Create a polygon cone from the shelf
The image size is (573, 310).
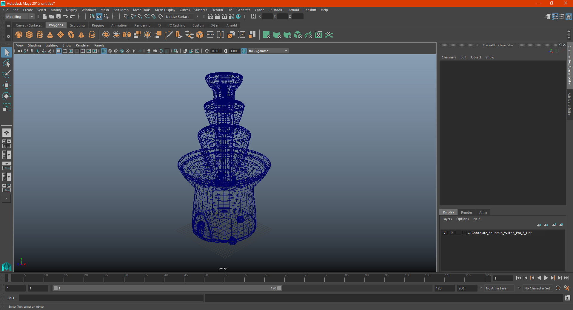click(50, 35)
